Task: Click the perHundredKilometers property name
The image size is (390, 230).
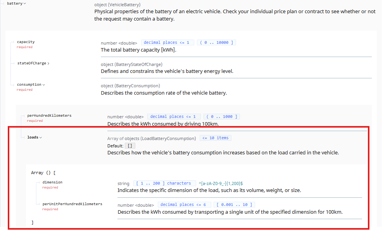Action: (49, 116)
